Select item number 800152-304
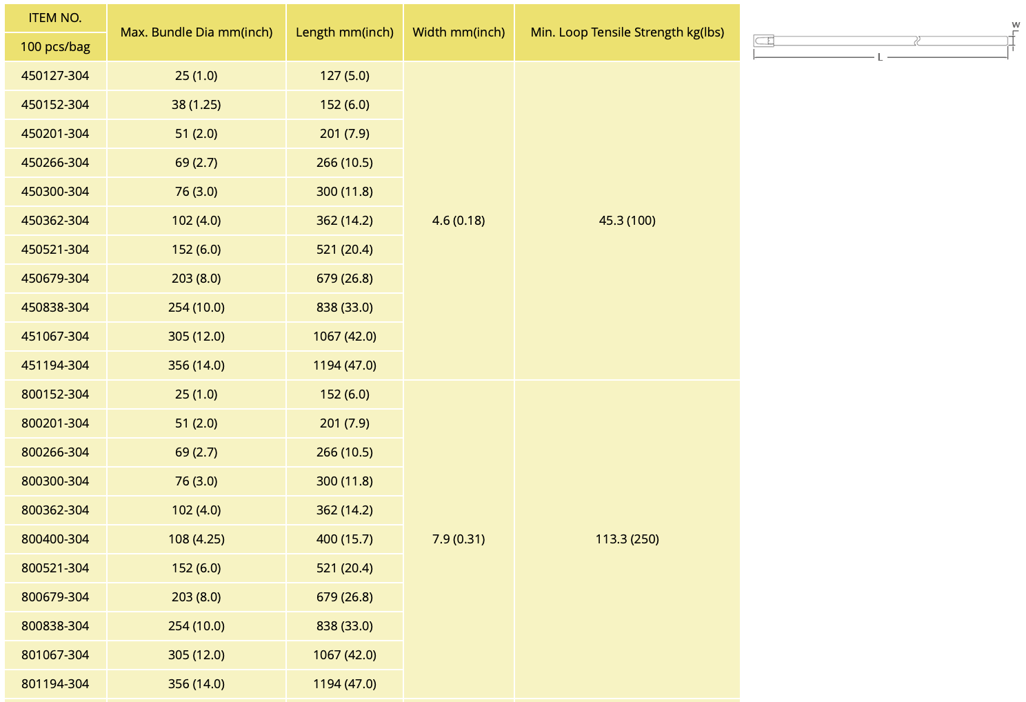The width and height of the screenshot is (1026, 702). click(55, 394)
